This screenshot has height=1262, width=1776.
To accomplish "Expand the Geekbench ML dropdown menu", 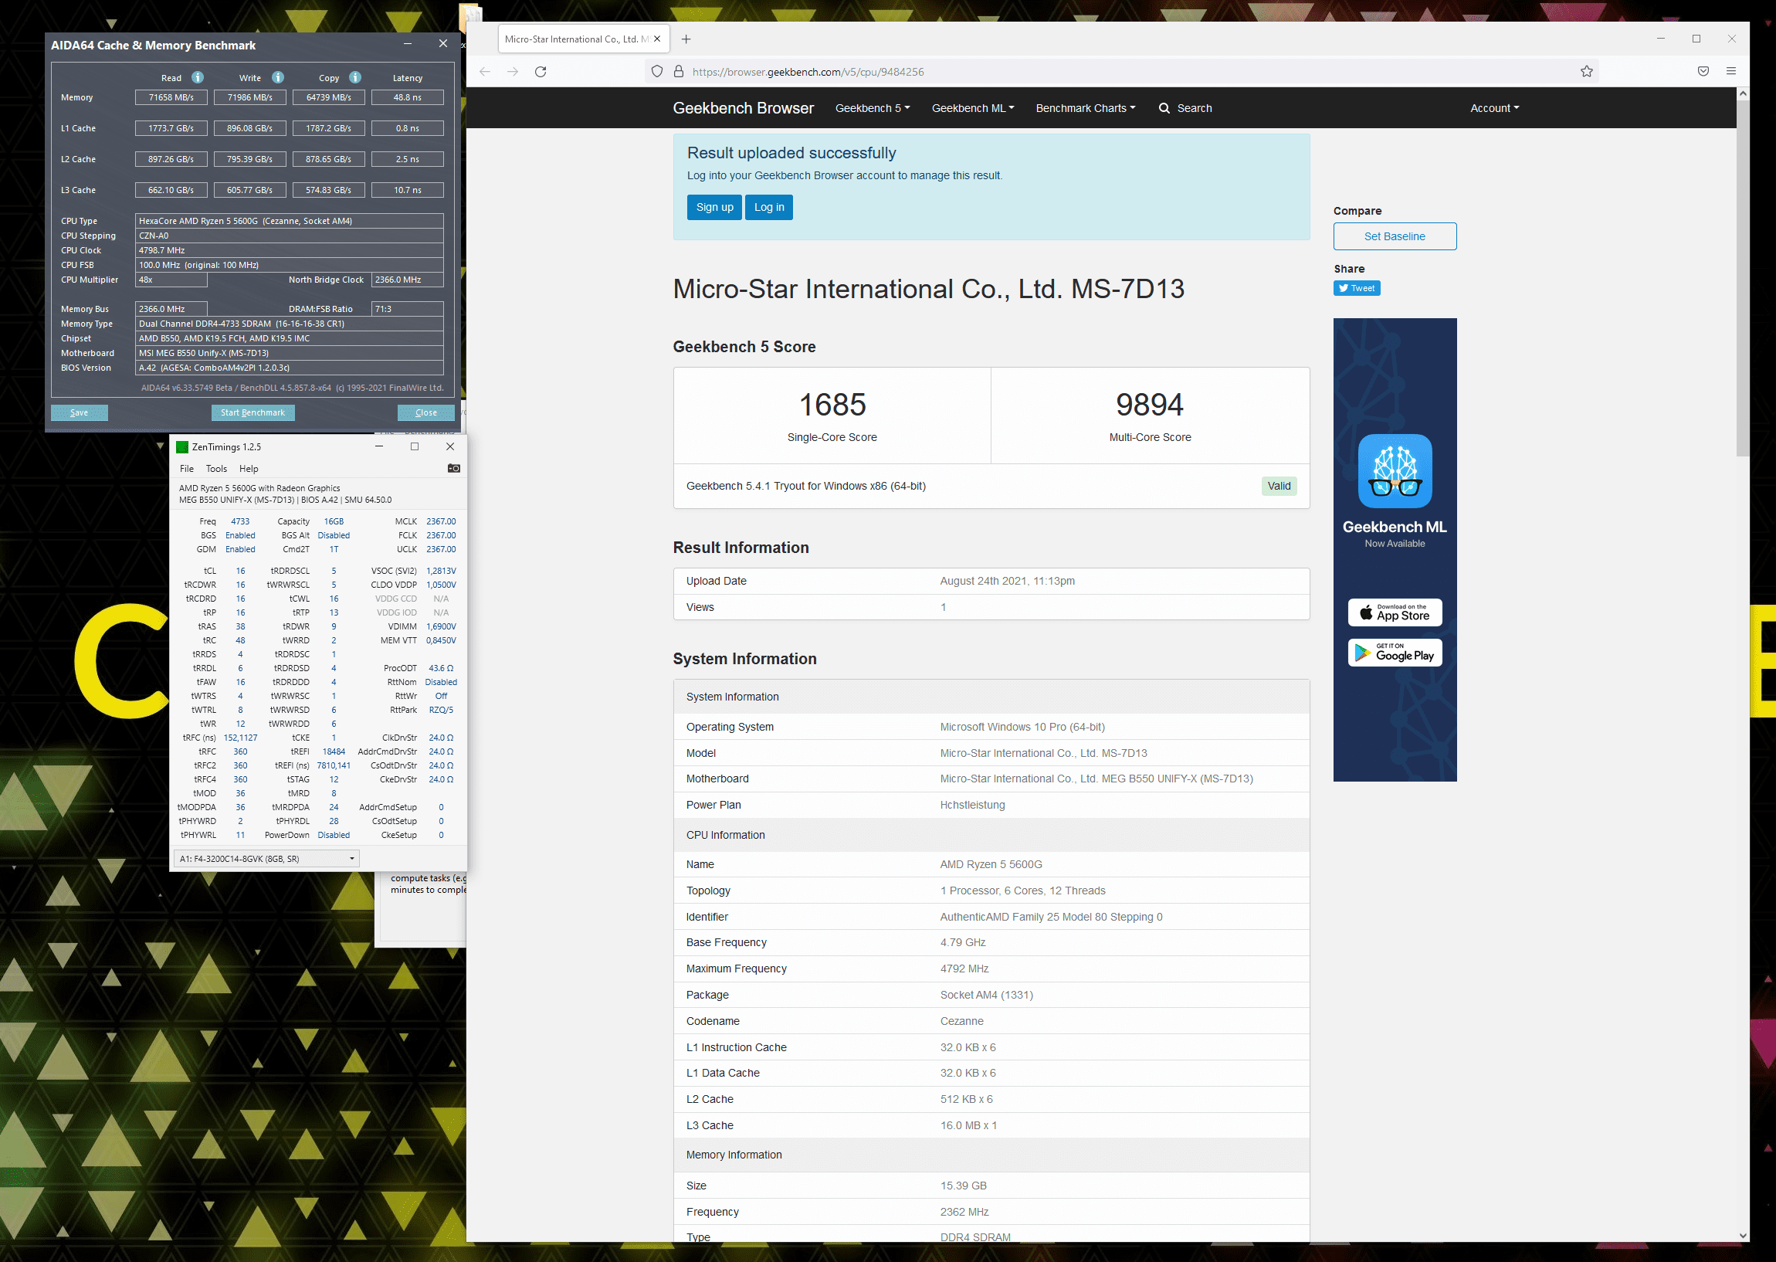I will 973,108.
